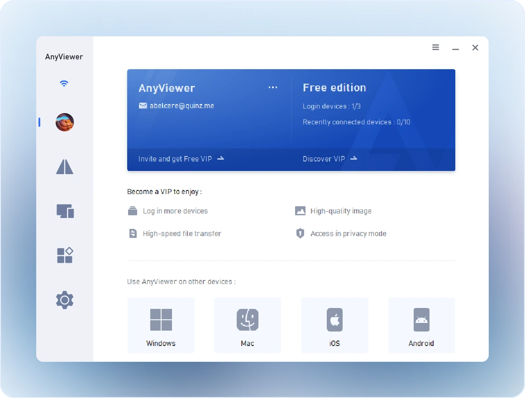
Task: Click the envelope icon beside email
Action: pyautogui.click(x=143, y=106)
